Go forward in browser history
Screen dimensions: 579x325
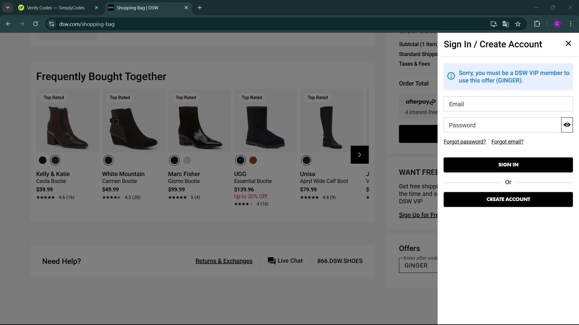click(x=22, y=24)
